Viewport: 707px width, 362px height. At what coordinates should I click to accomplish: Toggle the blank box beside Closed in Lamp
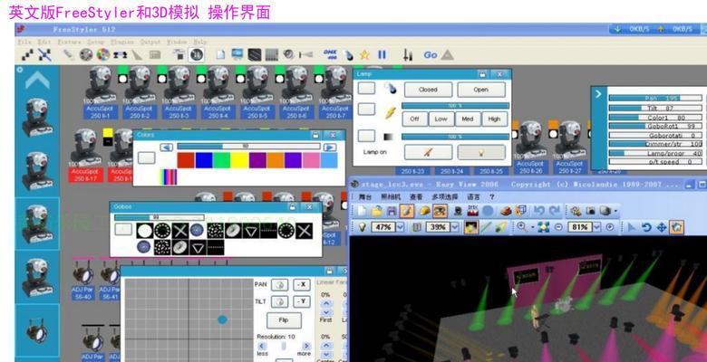coord(366,89)
